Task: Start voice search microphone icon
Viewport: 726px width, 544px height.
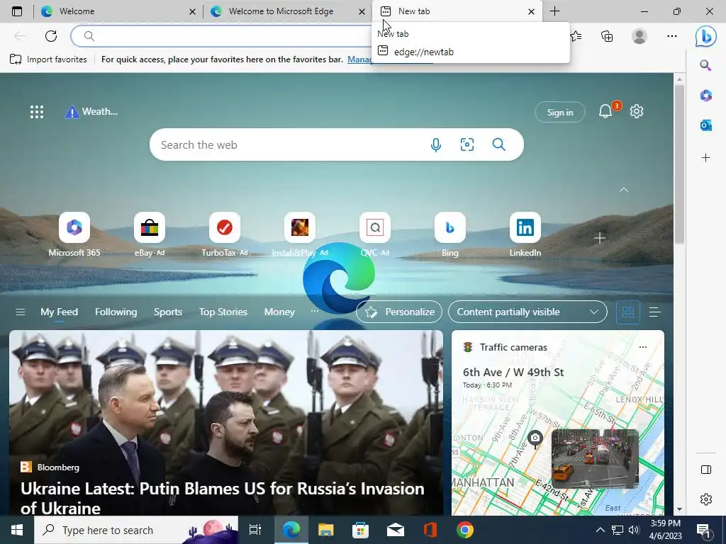Action: tap(436, 144)
